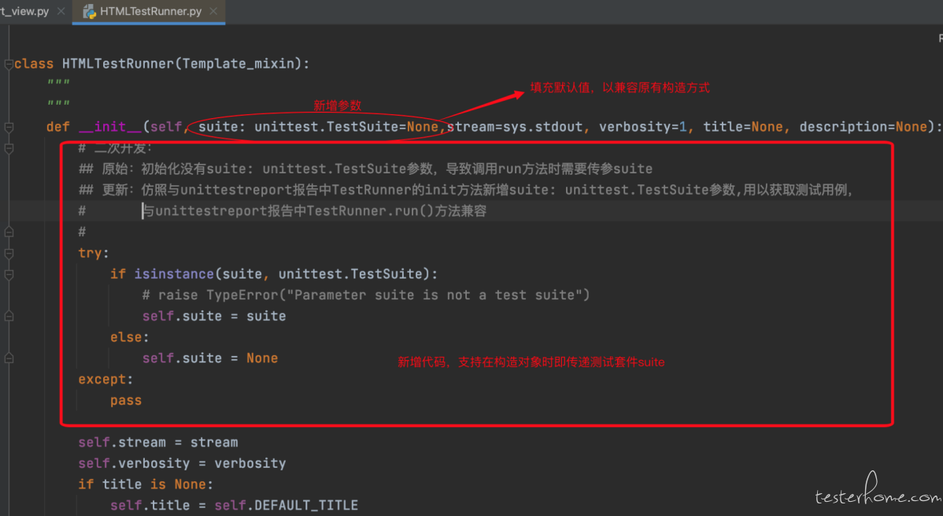Click the Template_mixin base class name
943x516 pixels.
tap(239, 64)
